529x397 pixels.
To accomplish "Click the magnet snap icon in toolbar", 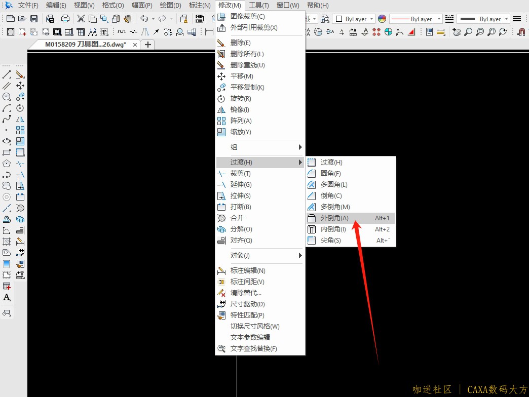I will 521,32.
